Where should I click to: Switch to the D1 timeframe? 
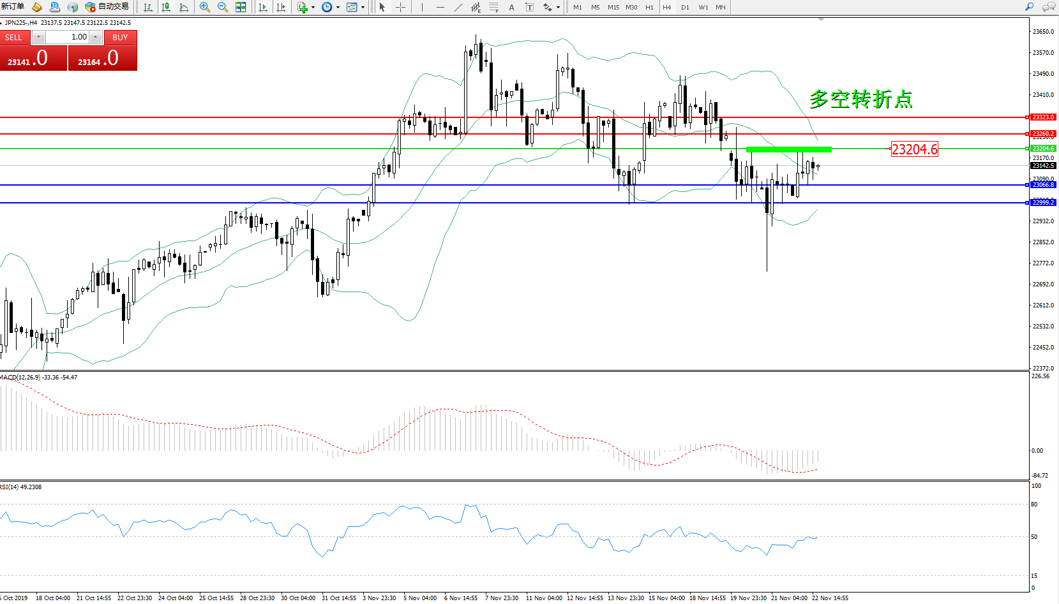685,8
